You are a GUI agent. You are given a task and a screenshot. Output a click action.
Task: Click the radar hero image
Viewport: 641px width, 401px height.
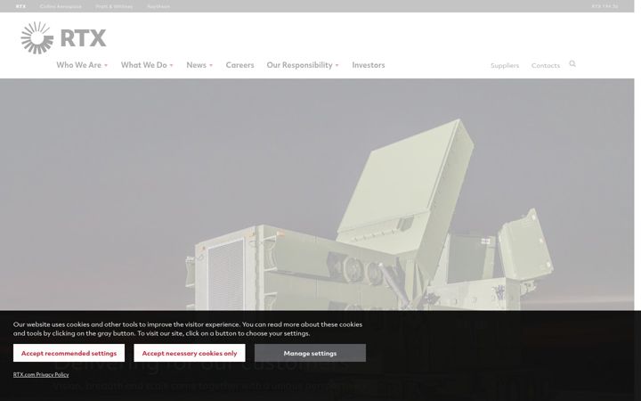317,194
